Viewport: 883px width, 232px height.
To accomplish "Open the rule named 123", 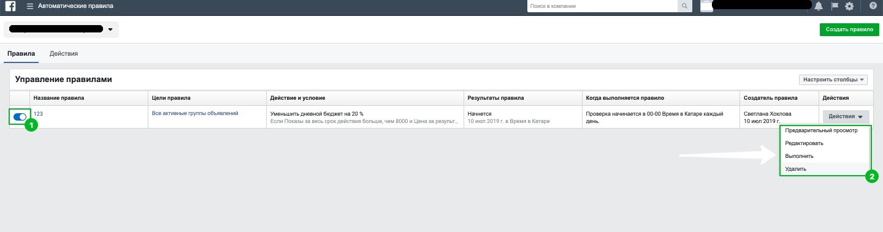I will coord(38,114).
